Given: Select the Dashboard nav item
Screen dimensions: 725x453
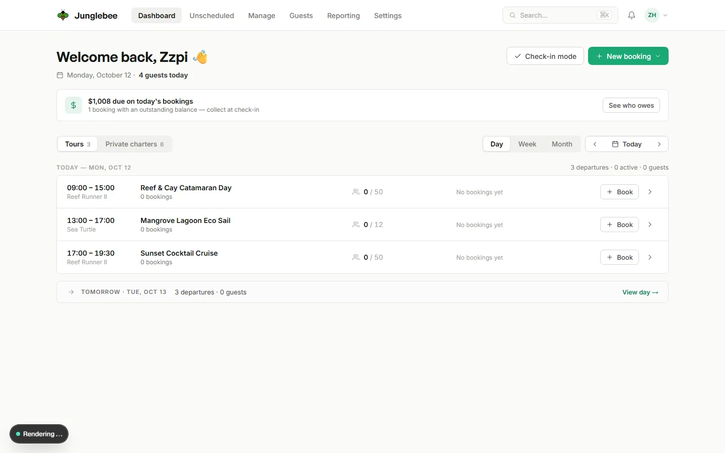Looking at the screenshot, I should [157, 16].
